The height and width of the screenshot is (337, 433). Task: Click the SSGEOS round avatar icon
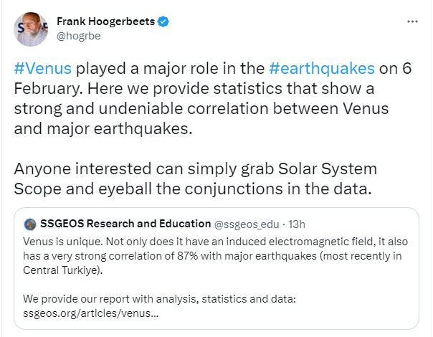pyautogui.click(x=30, y=224)
